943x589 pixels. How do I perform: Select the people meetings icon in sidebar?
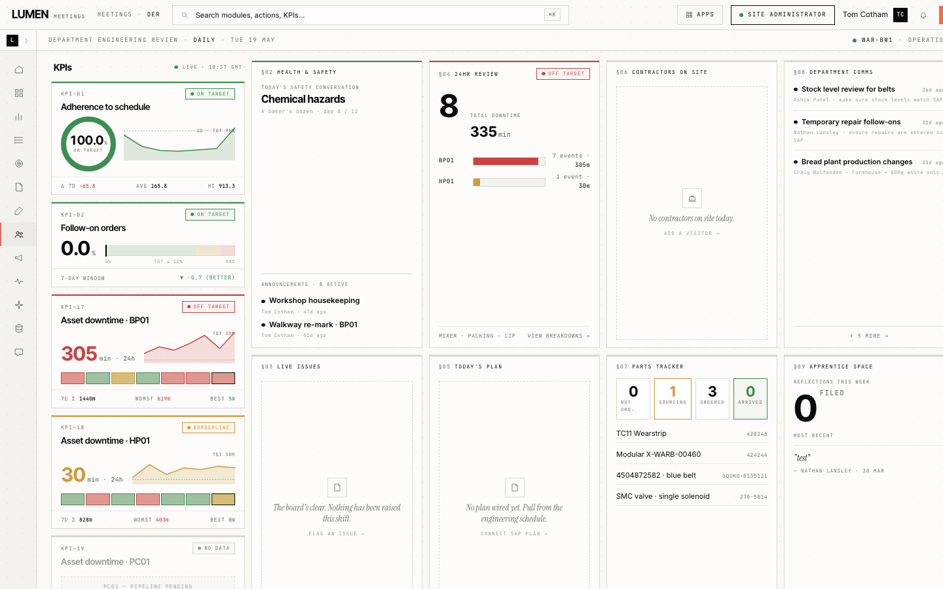[19, 234]
